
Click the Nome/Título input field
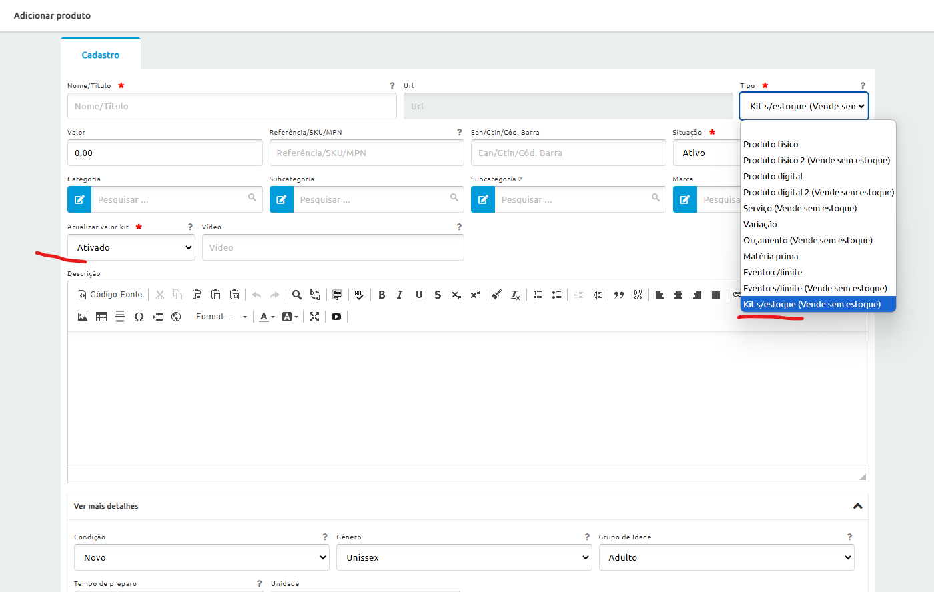[x=232, y=106]
